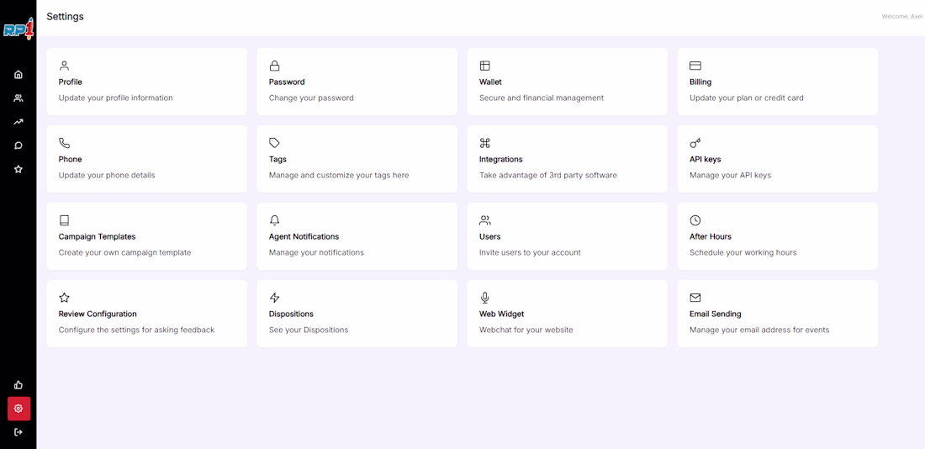Viewport: 925px width, 449px height.
Task: Click the Tags label icon
Action: [274, 143]
